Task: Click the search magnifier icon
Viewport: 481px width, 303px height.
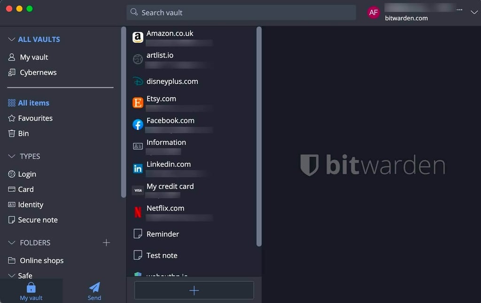Action: click(134, 12)
